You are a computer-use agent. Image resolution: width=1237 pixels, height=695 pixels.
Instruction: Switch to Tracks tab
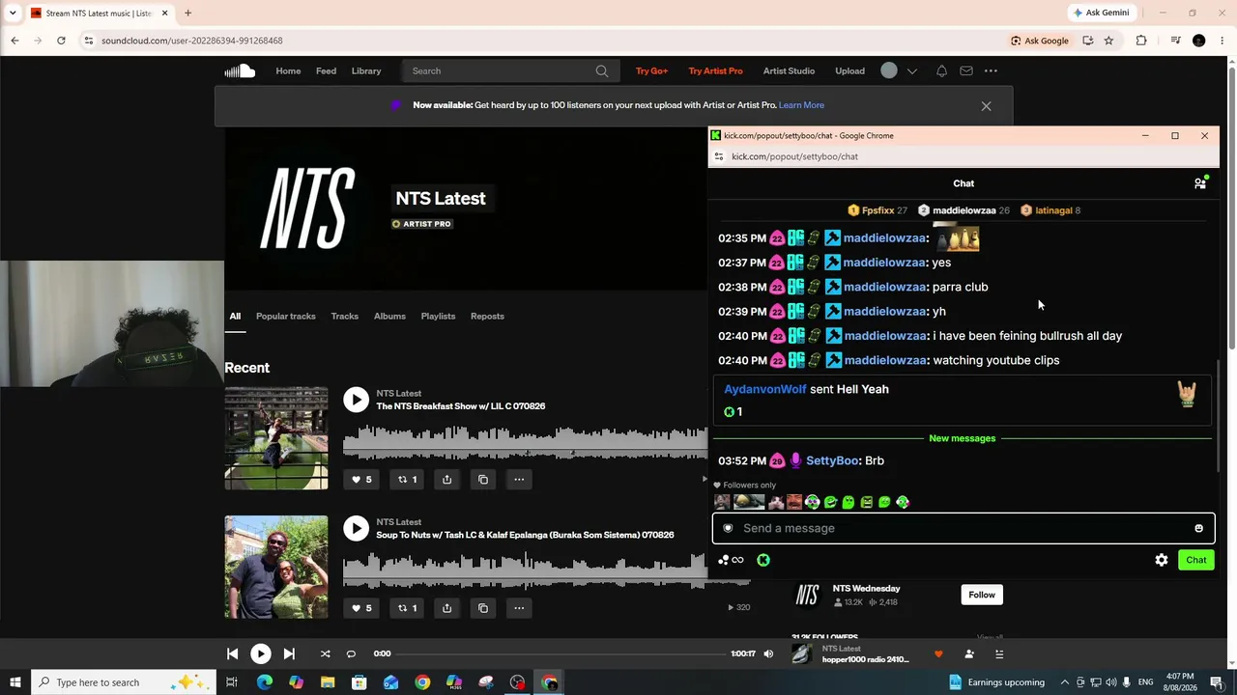tap(345, 316)
